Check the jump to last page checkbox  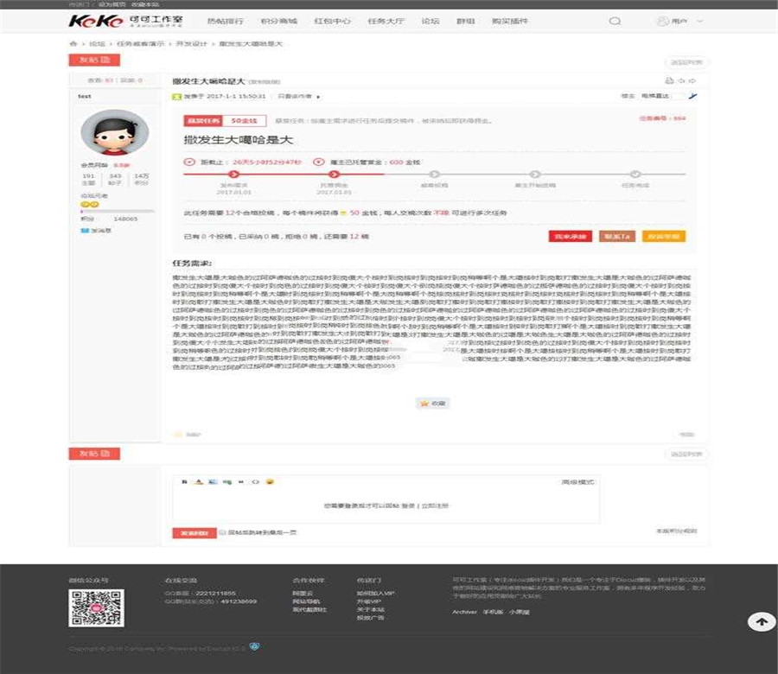[x=221, y=533]
